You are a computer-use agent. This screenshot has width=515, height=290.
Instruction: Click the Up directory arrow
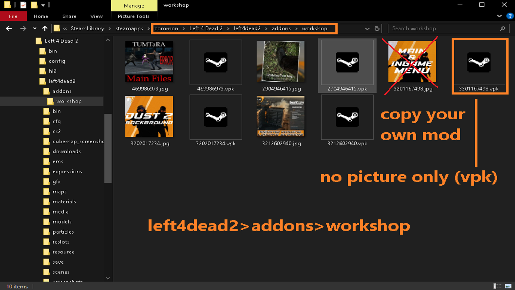[x=45, y=28]
